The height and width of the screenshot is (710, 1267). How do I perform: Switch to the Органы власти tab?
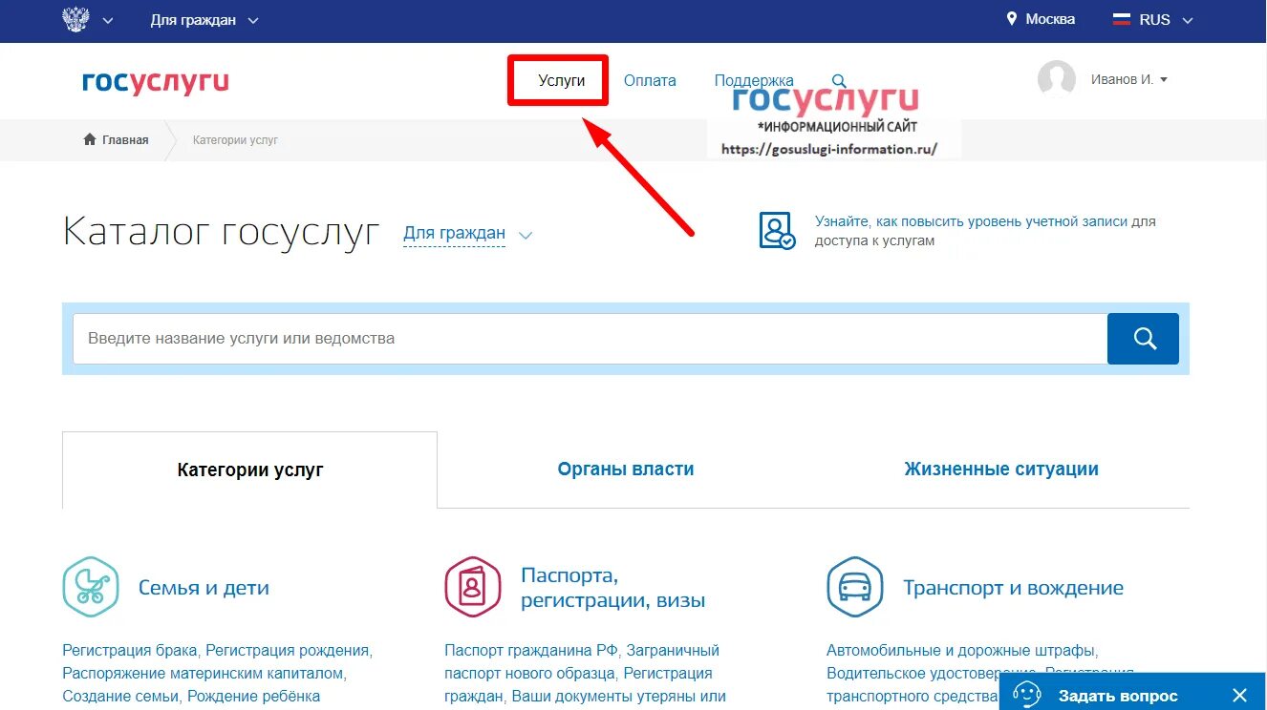click(626, 470)
